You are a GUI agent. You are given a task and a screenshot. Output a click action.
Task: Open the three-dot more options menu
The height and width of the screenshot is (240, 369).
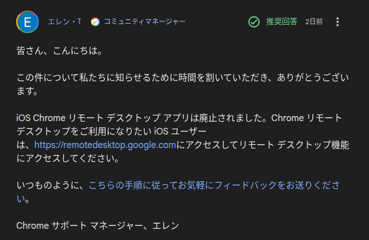(338, 22)
